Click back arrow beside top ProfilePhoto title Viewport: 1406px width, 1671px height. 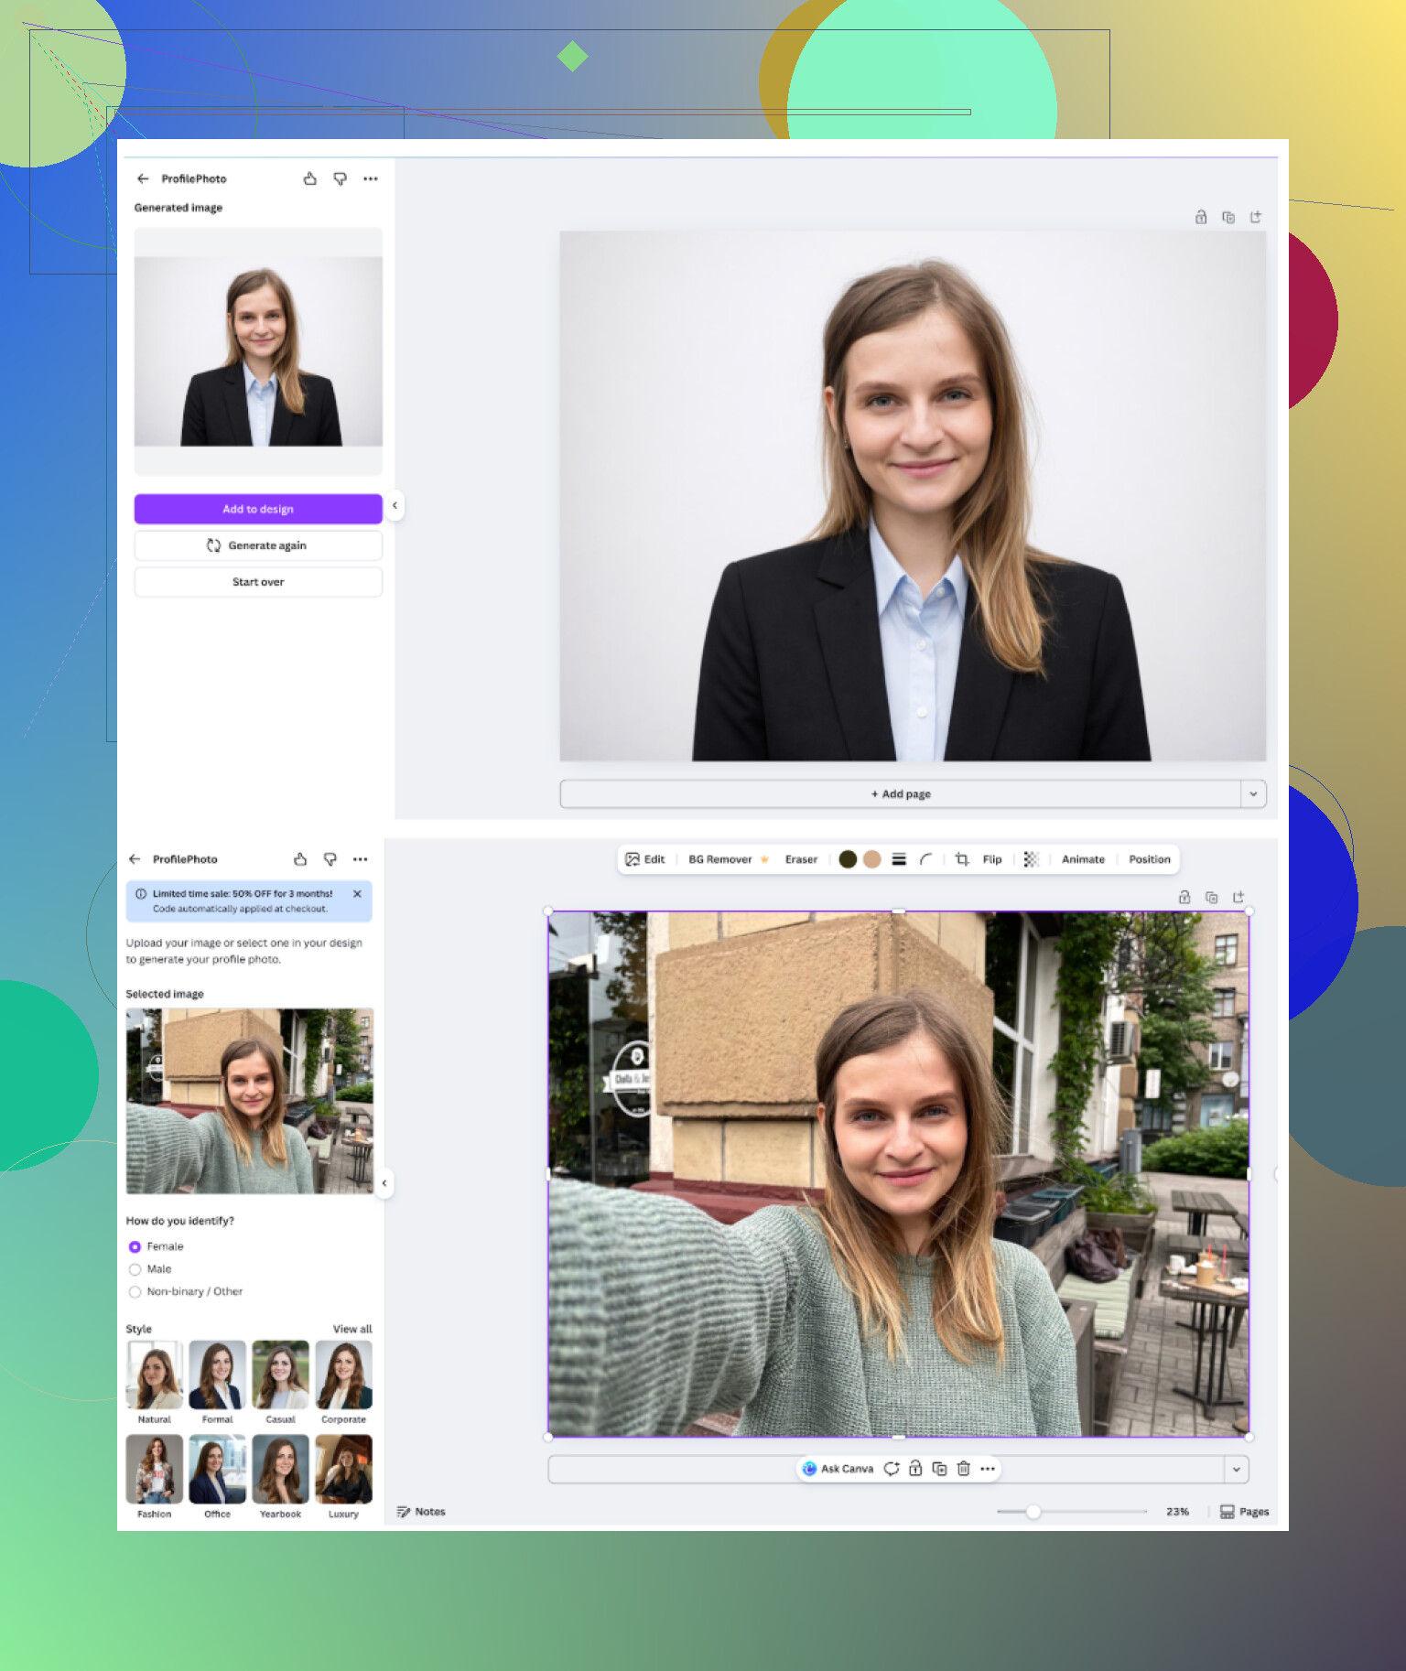click(x=143, y=179)
